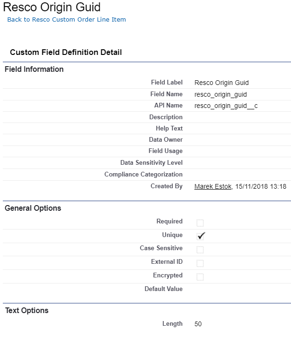Click the Field Information section header
291x337 pixels.
tap(34, 69)
